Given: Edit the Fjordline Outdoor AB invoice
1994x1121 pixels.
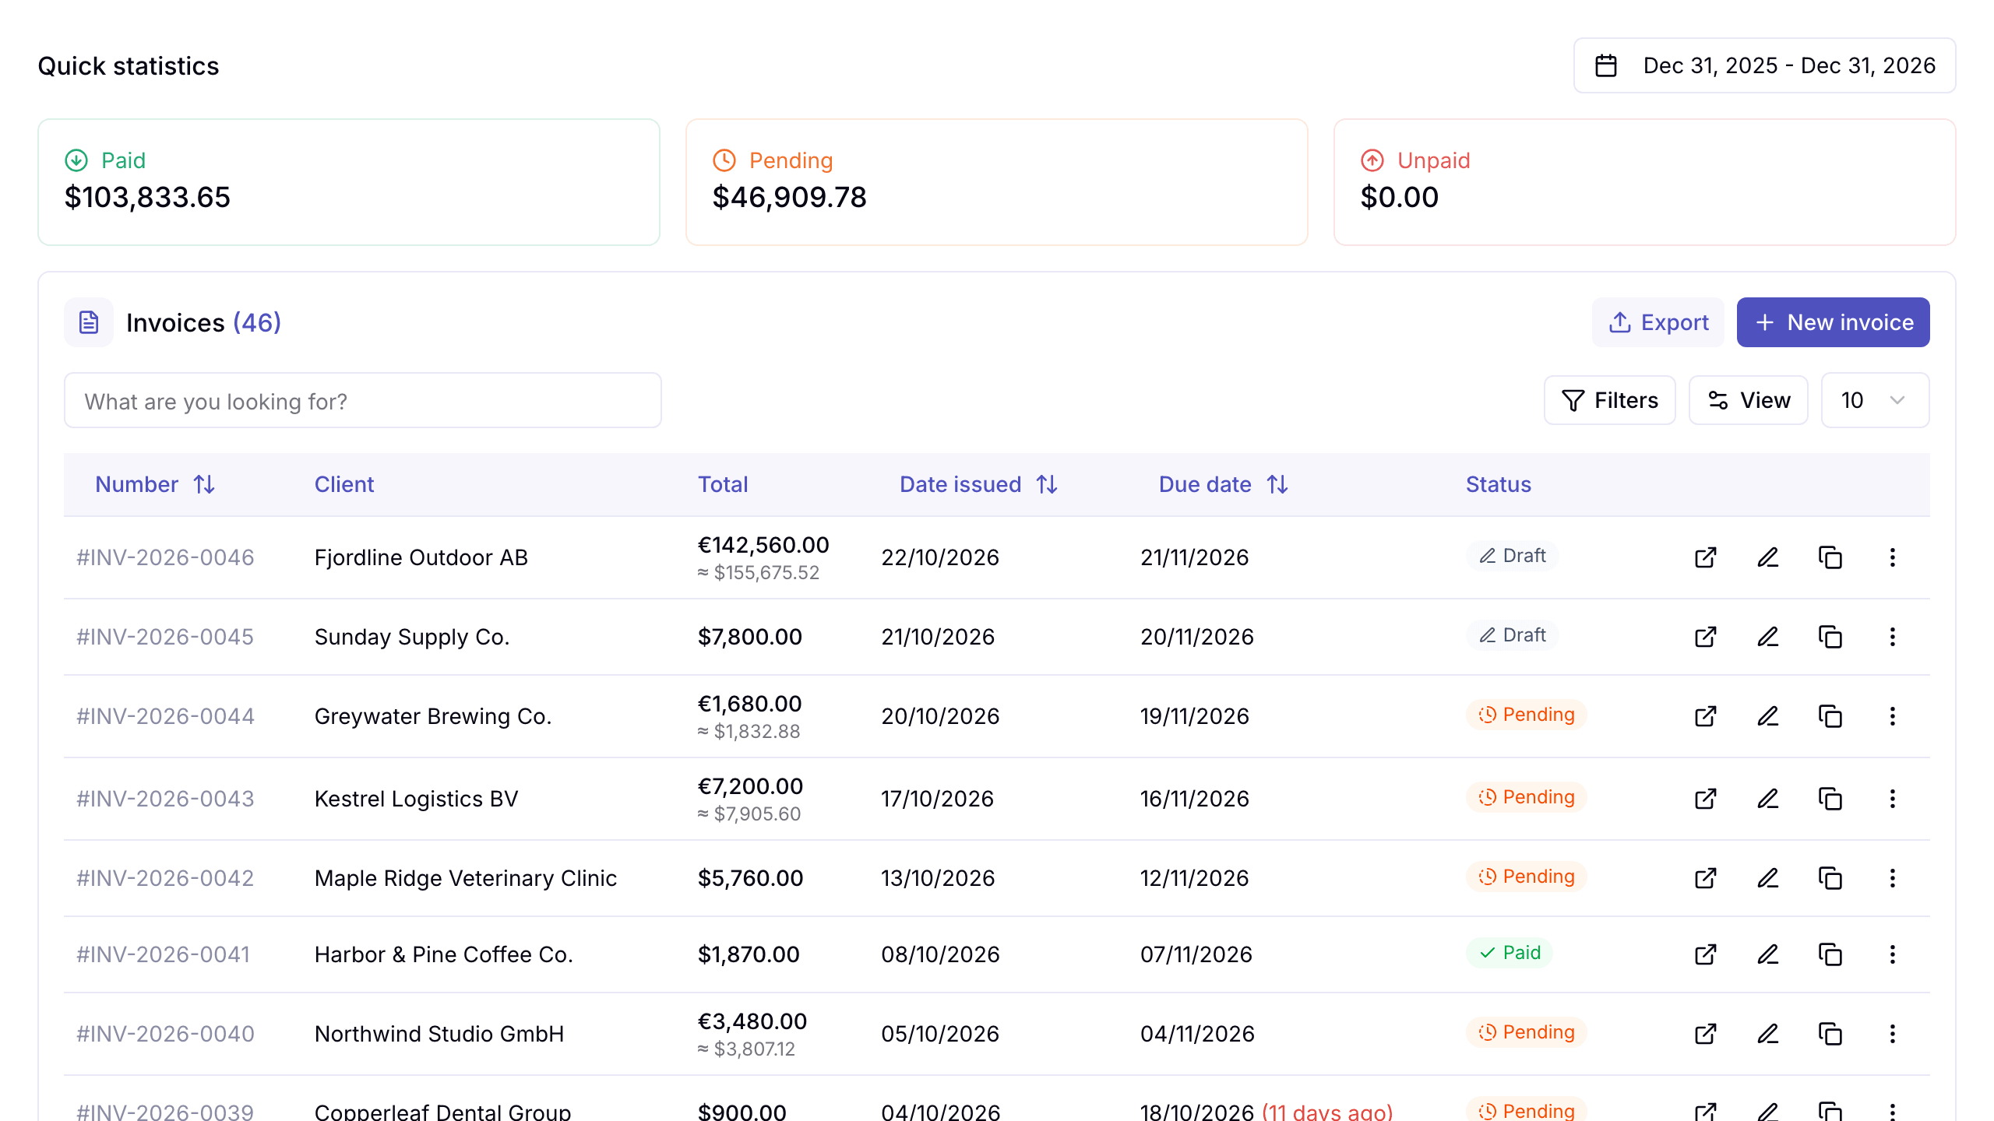Looking at the screenshot, I should (1768, 557).
